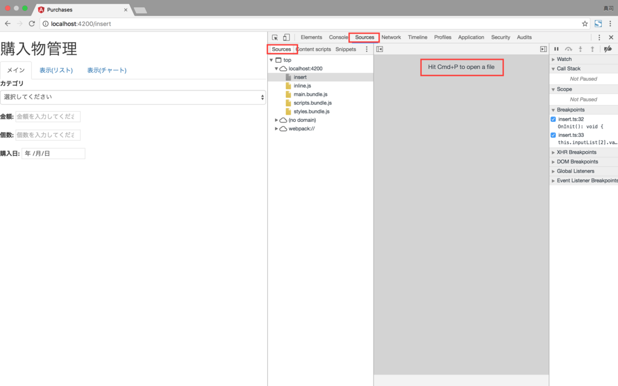Open the Audits panel
This screenshot has width=618, height=386.
tap(524, 37)
